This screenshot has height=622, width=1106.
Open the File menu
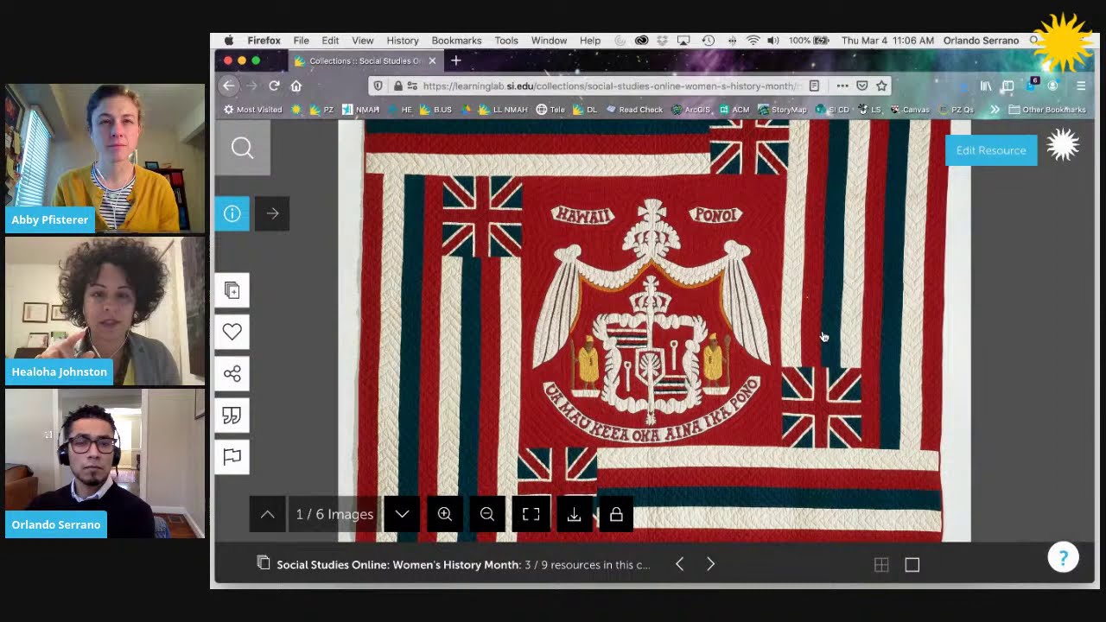pyautogui.click(x=301, y=41)
